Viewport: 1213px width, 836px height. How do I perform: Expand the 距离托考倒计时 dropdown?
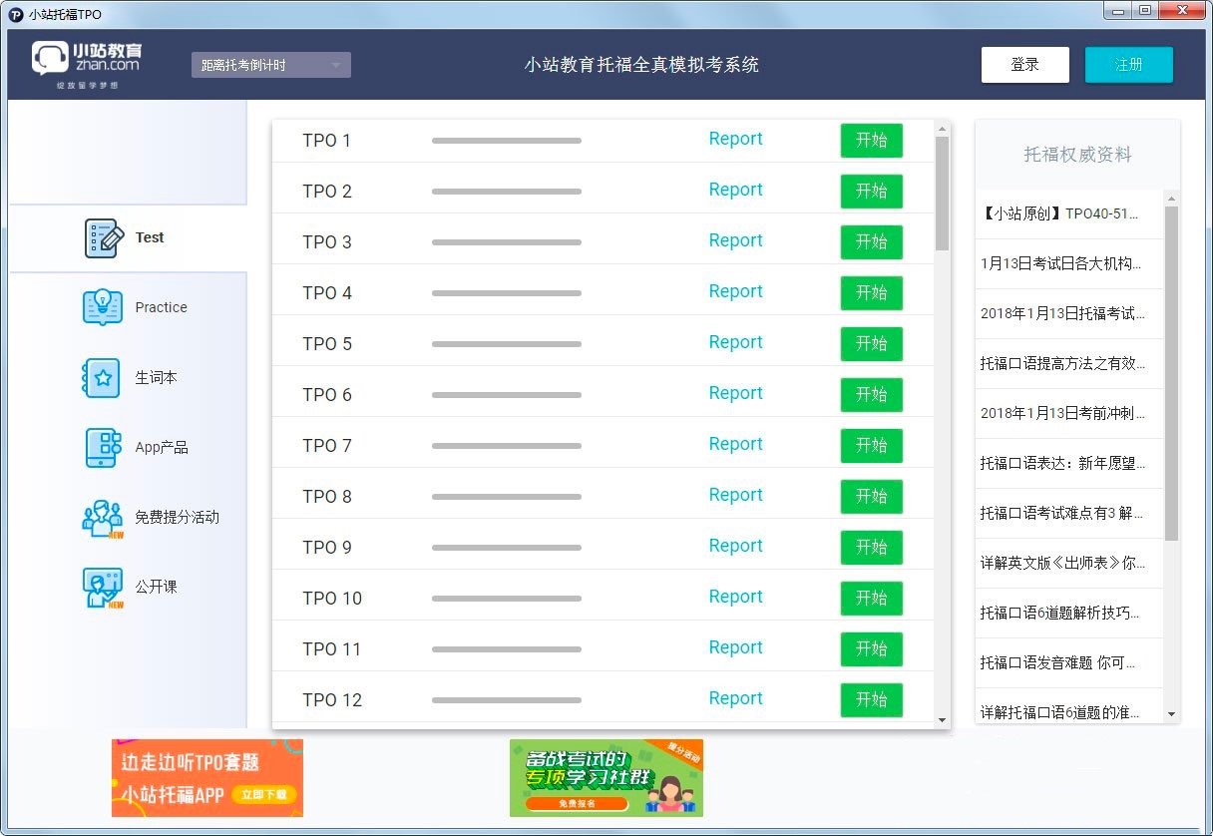click(x=270, y=65)
